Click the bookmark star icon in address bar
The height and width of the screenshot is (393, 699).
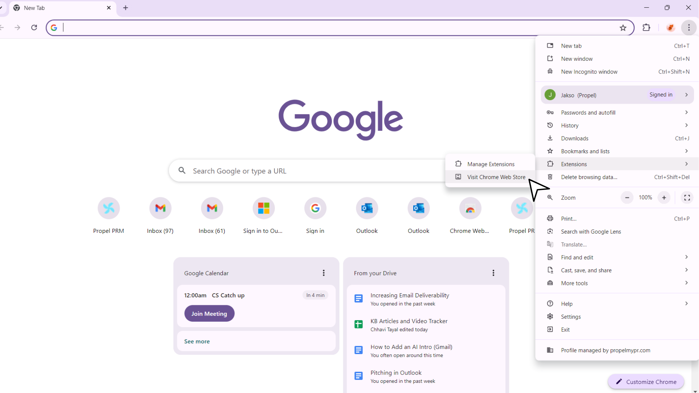[623, 28]
